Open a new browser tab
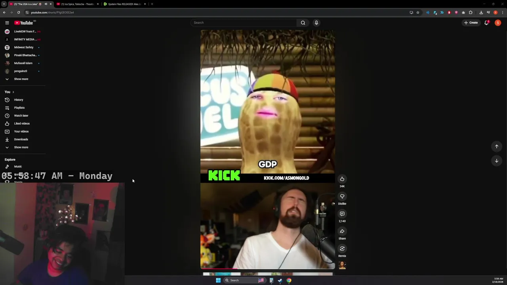Viewport: 507px width, 285px height. click(x=152, y=4)
